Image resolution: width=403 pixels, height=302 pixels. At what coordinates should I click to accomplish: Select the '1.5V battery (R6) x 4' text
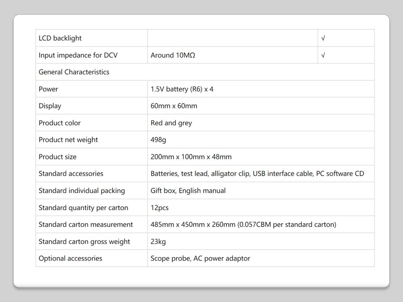pos(182,89)
